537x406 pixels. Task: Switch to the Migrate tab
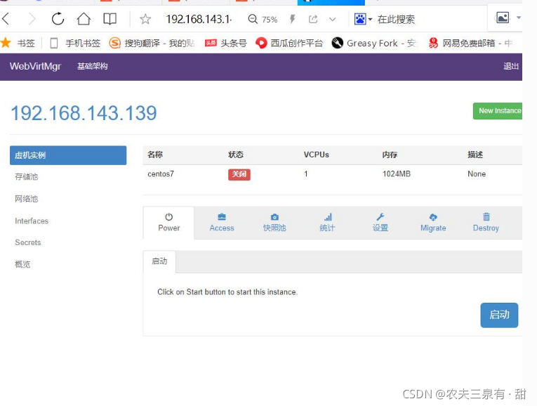coord(433,223)
